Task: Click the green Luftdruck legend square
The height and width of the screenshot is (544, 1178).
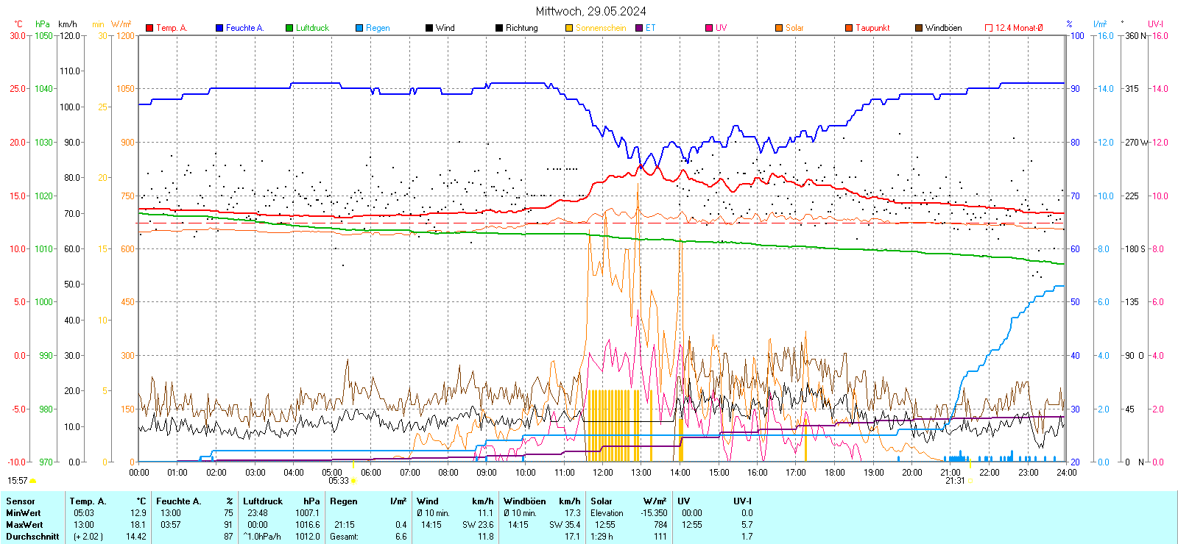Action: 289,28
